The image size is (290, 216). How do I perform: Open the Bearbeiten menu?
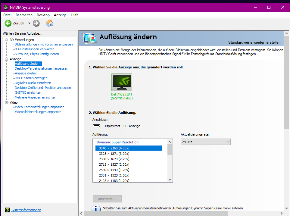click(x=24, y=15)
